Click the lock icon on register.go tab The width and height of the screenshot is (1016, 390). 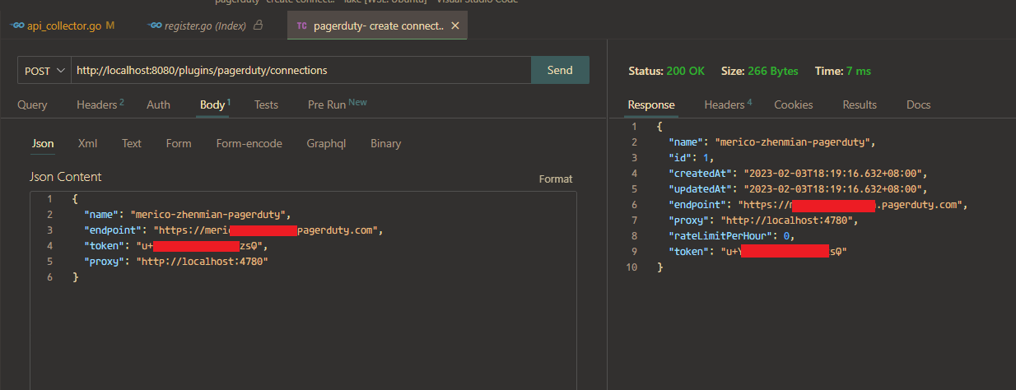point(259,26)
